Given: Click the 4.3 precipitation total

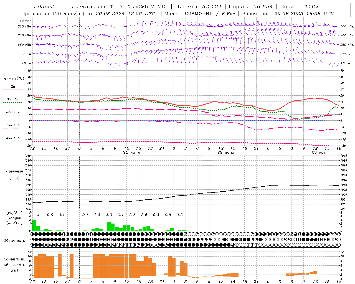Looking at the screenshot, I should point(109,215).
